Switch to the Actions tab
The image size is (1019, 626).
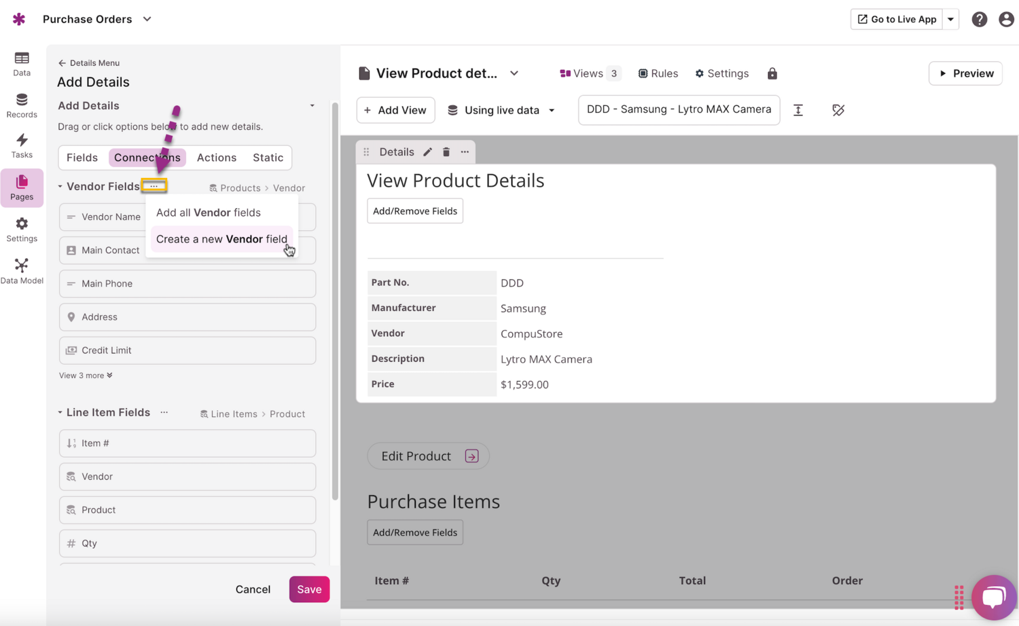(x=217, y=158)
